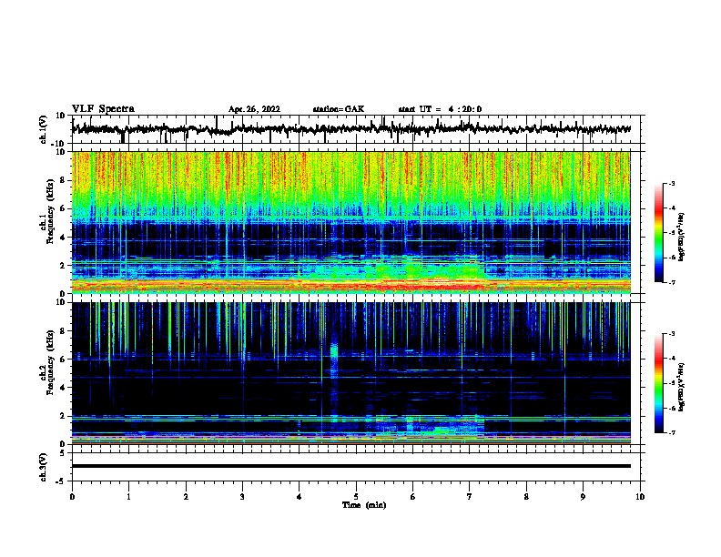721x557 pixels.
Task: Click the "Time (min)" x-axis label
Action: coord(364,505)
